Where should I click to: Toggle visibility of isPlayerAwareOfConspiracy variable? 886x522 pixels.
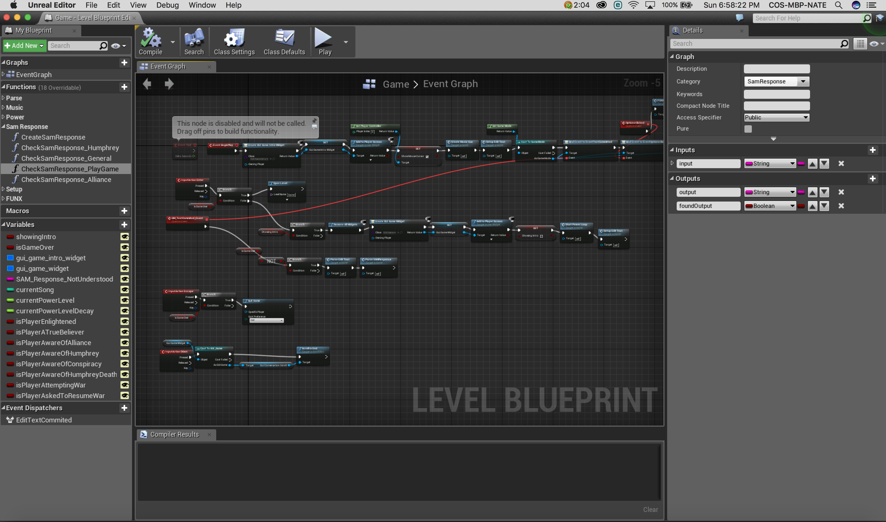[x=124, y=364]
